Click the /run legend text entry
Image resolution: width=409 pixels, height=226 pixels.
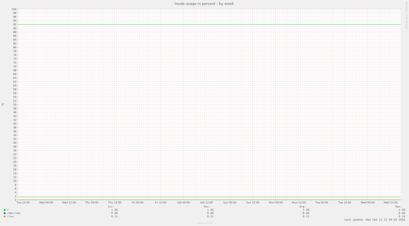tap(10, 216)
